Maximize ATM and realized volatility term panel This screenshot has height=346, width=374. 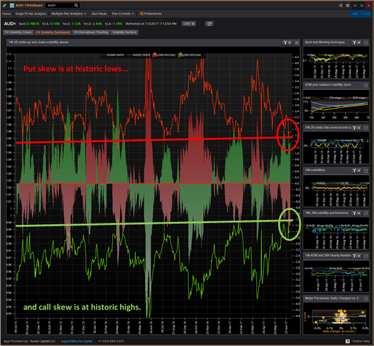coord(366,85)
